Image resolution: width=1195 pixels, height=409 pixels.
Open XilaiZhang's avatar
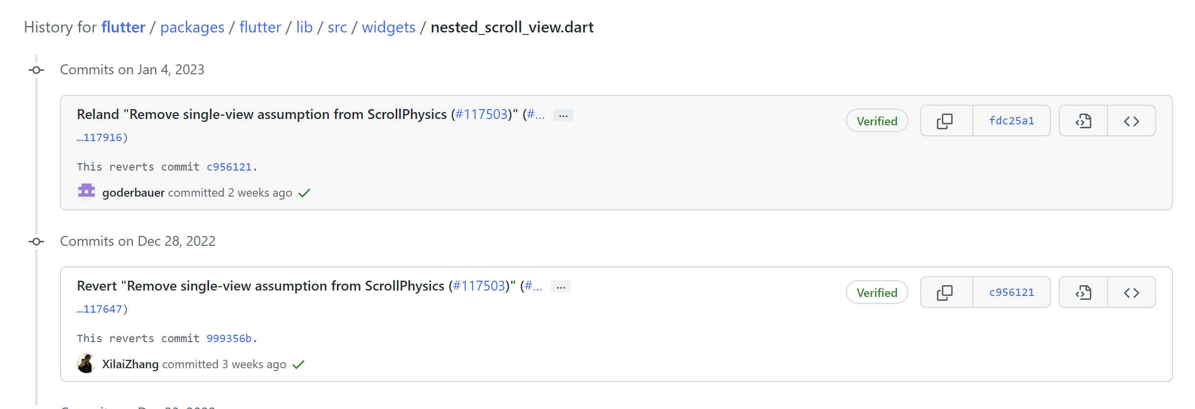[x=87, y=364]
